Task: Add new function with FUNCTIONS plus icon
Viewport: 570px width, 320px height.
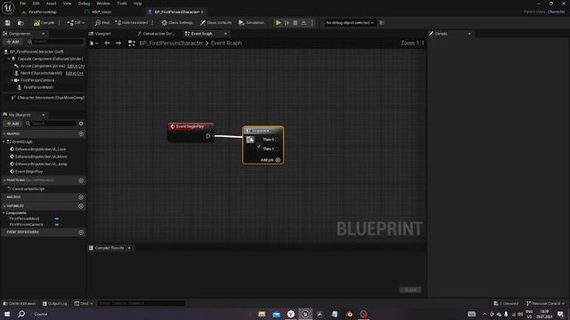Action: (81, 180)
